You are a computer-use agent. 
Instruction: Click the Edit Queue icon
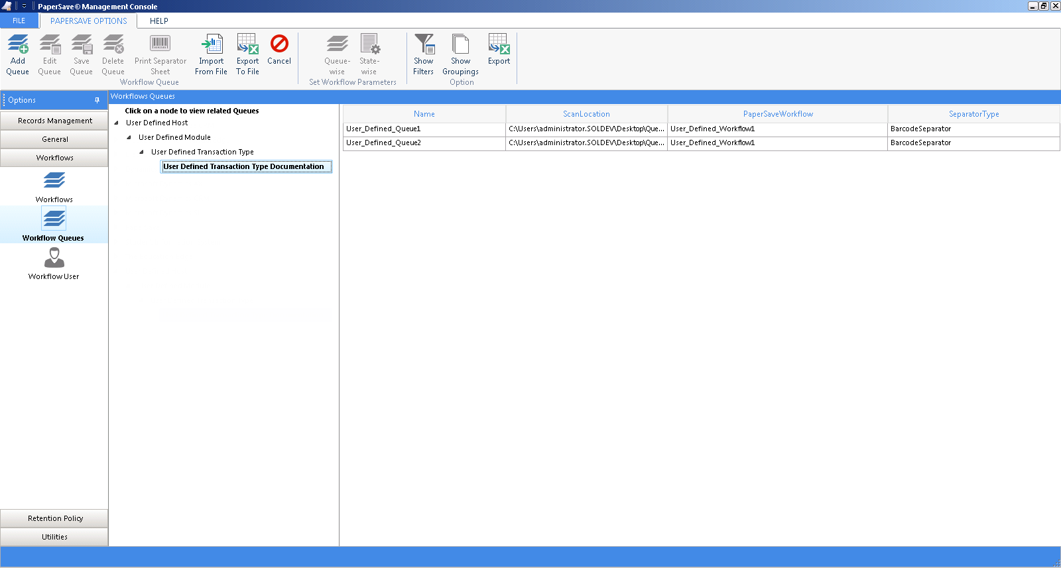tap(50, 44)
